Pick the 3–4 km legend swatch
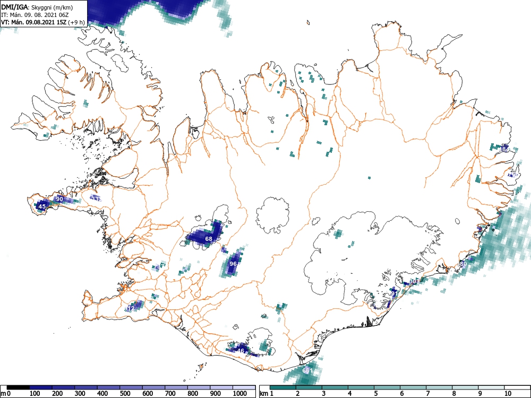 335,387
